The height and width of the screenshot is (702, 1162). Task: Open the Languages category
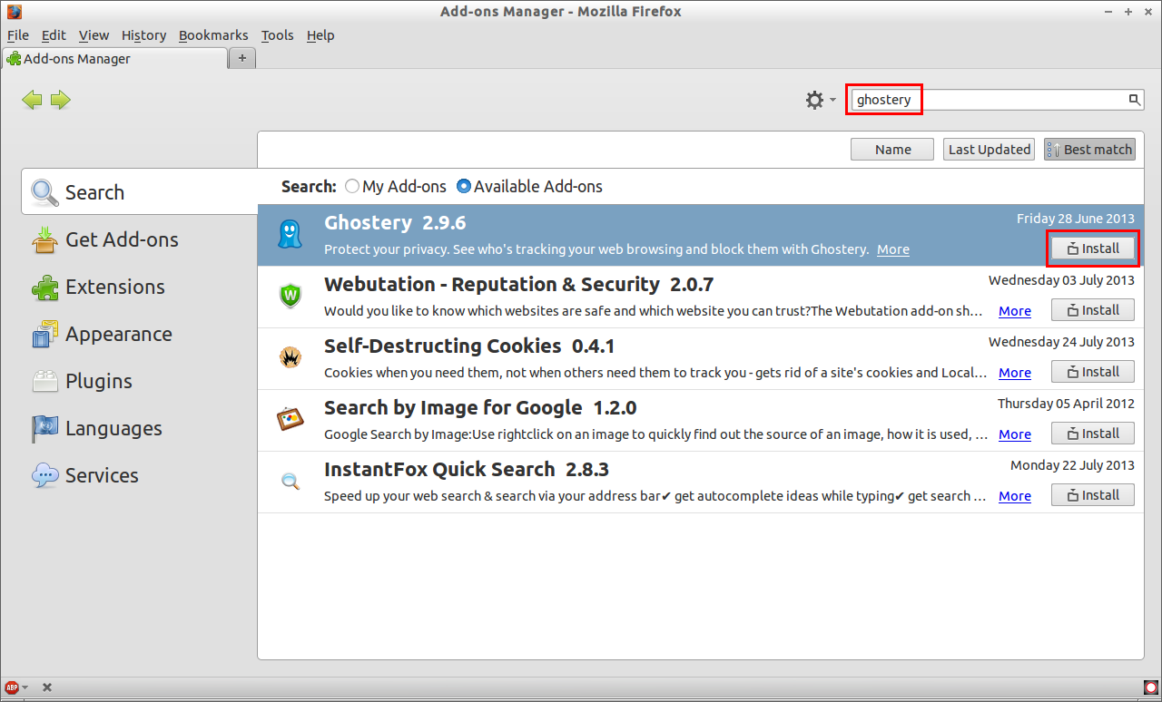140,428
